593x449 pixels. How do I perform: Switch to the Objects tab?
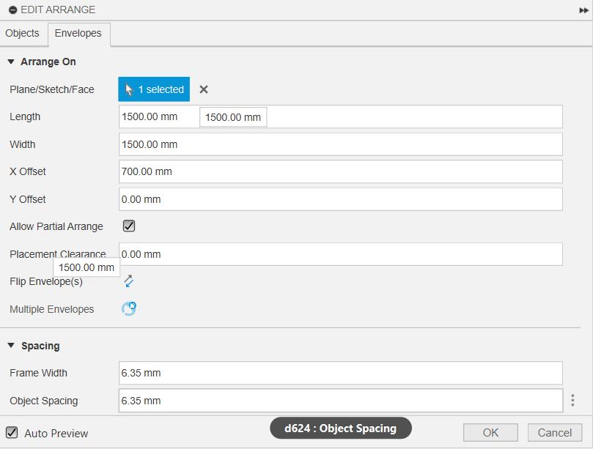coord(22,33)
